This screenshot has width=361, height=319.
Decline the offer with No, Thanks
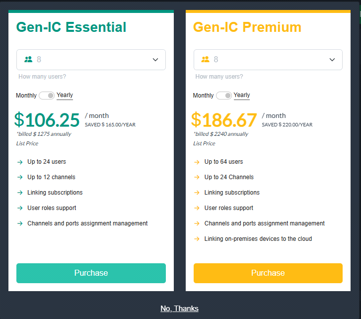click(x=179, y=309)
